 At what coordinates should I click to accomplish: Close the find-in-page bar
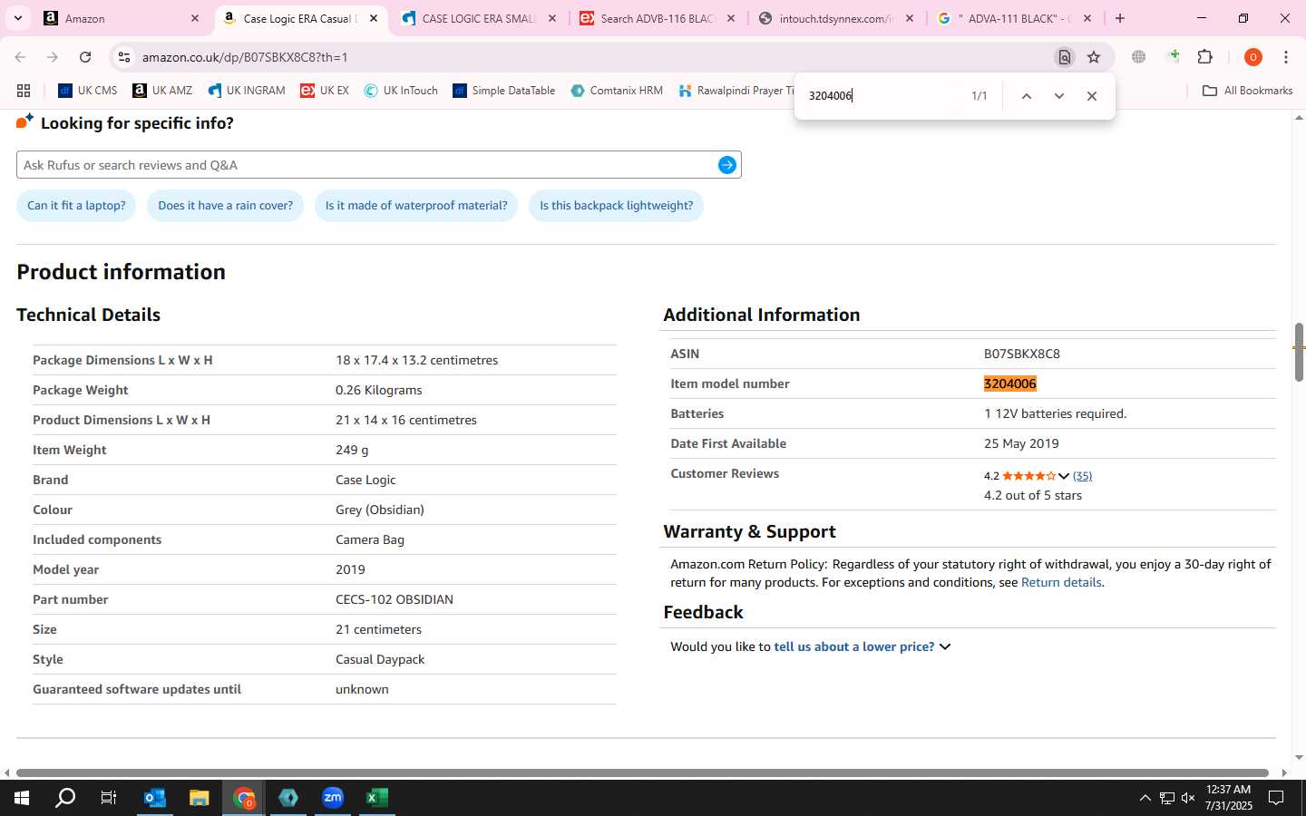tap(1092, 96)
